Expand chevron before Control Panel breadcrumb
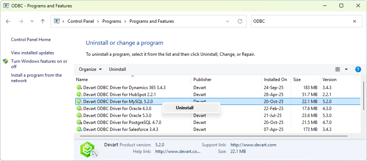The image size is (367, 161). (x=63, y=21)
